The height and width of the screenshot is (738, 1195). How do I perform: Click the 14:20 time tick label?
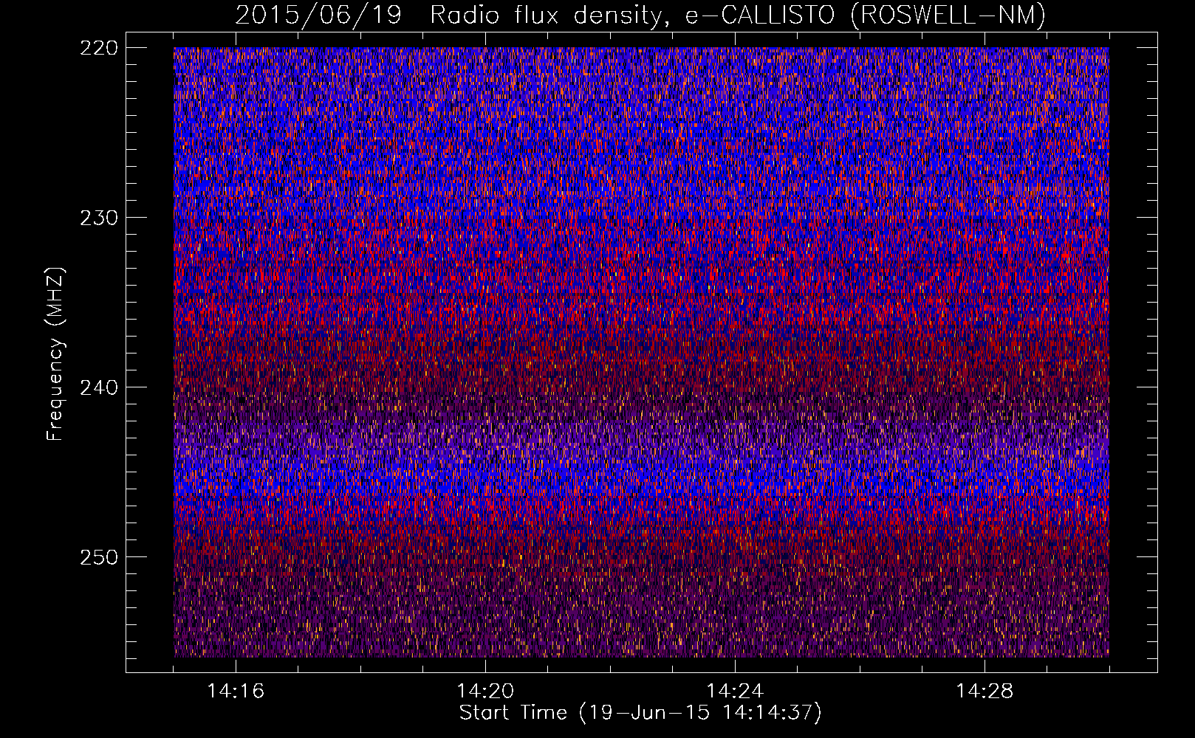pyautogui.click(x=485, y=692)
